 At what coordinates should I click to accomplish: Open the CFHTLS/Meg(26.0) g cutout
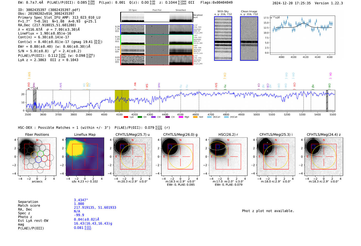[x=180, y=156]
